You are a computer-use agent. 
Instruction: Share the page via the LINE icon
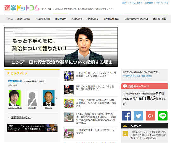point(162,116)
